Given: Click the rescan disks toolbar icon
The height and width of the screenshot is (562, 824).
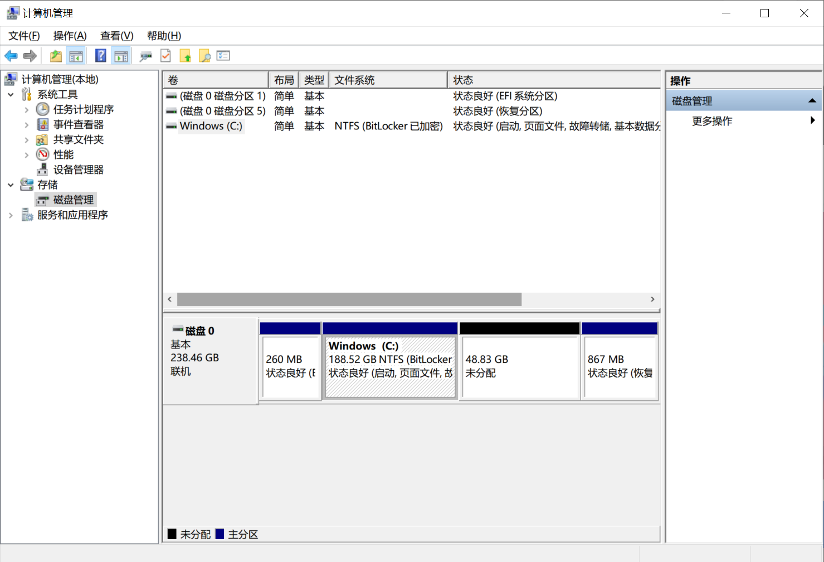Looking at the screenshot, I should pos(145,55).
